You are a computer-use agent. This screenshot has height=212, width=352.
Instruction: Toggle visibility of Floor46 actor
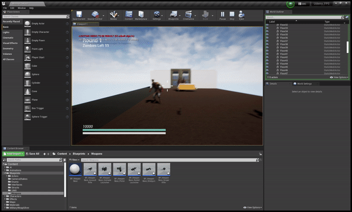267,70
